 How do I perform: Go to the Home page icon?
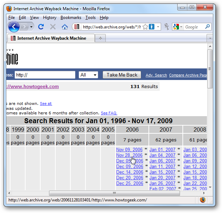coord(65,27)
